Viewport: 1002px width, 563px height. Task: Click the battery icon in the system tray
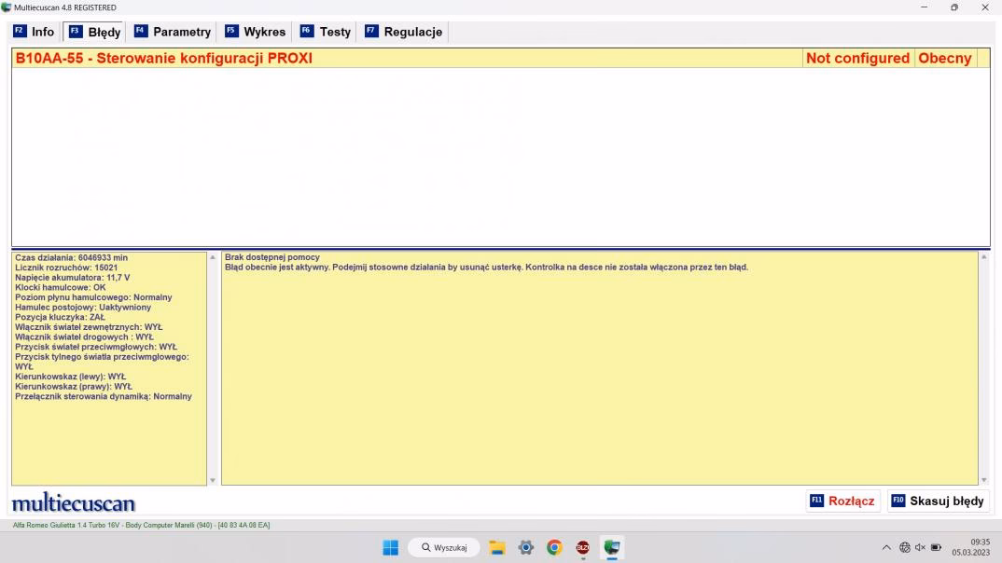(x=936, y=547)
